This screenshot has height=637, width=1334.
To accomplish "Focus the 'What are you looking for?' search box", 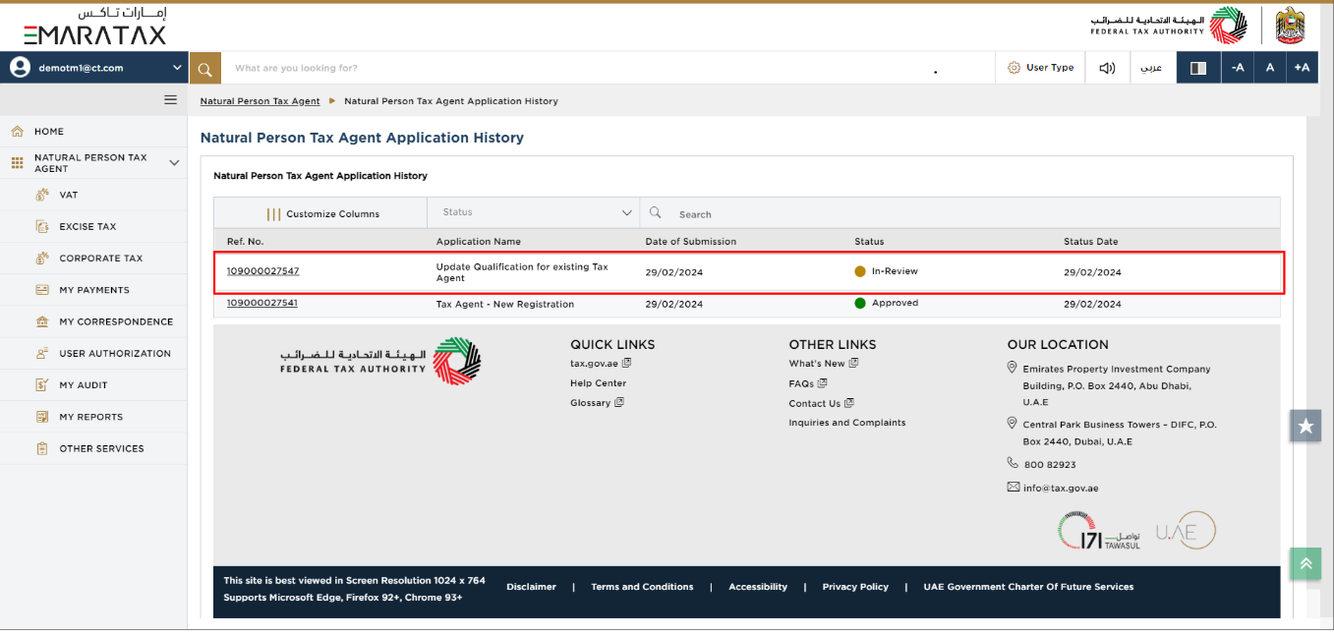I will coord(609,68).
